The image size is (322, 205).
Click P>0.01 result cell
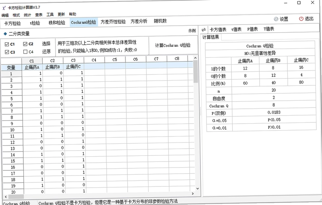(x=275, y=127)
